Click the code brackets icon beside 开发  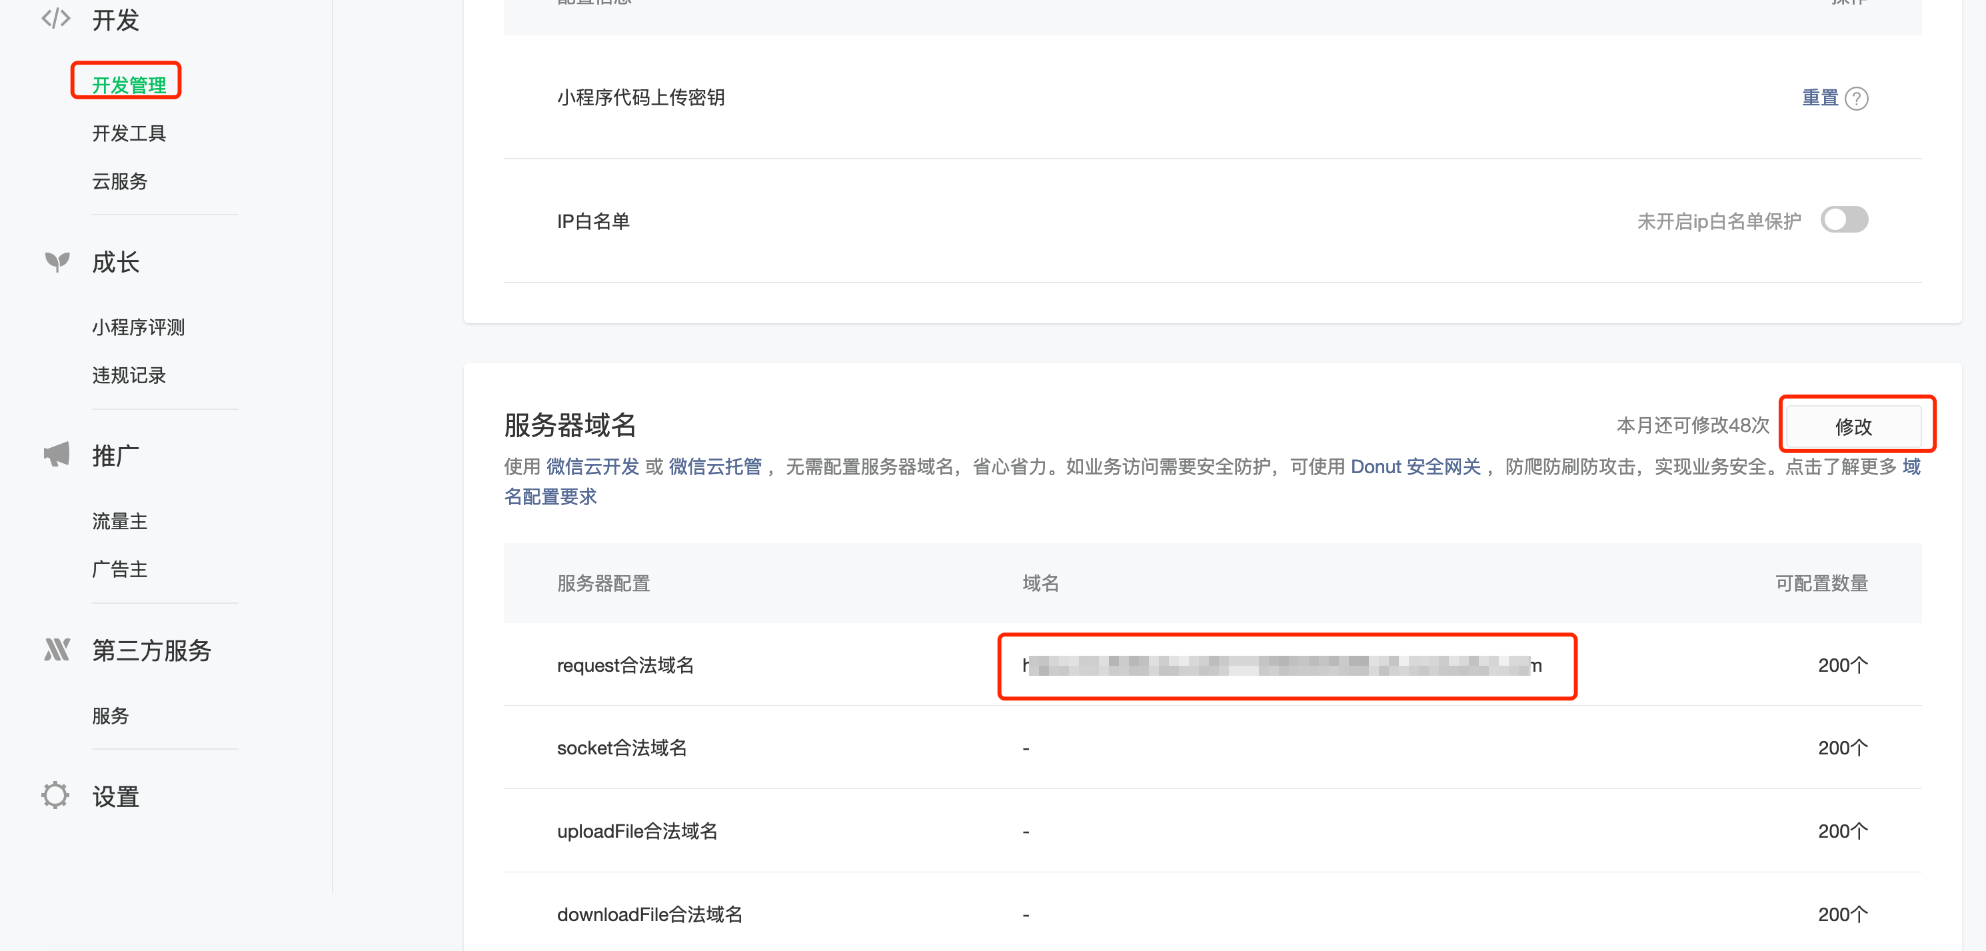pos(55,19)
